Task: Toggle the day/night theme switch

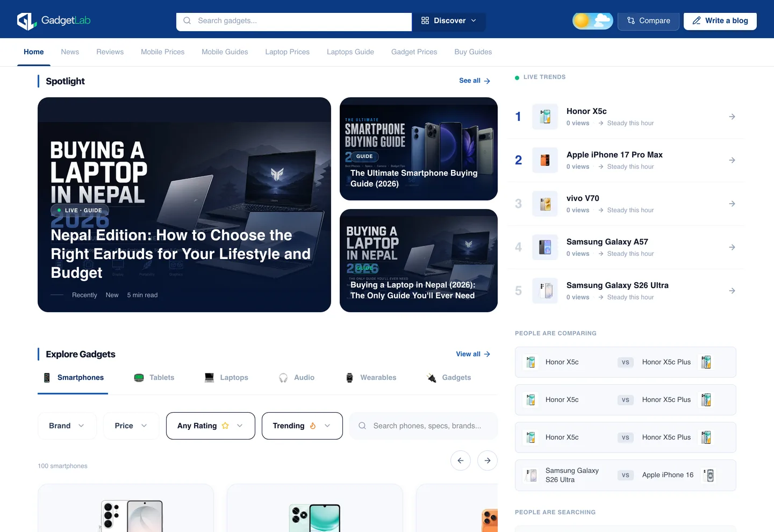Action: 593,21
